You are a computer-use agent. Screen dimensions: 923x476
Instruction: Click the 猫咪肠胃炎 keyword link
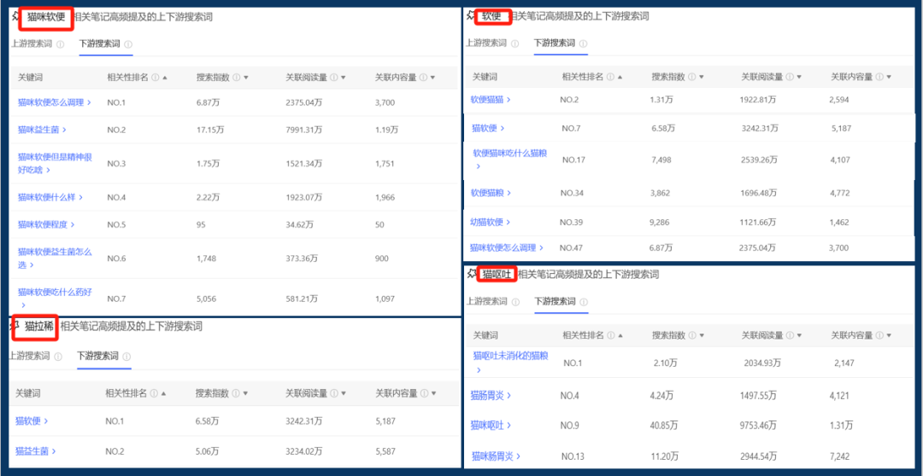[x=495, y=456]
